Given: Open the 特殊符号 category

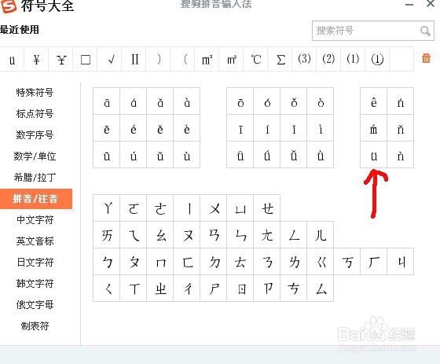Looking at the screenshot, I should (x=35, y=93).
